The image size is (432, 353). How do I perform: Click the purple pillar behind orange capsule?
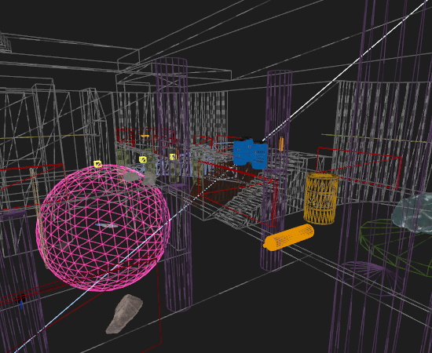pos(276,170)
